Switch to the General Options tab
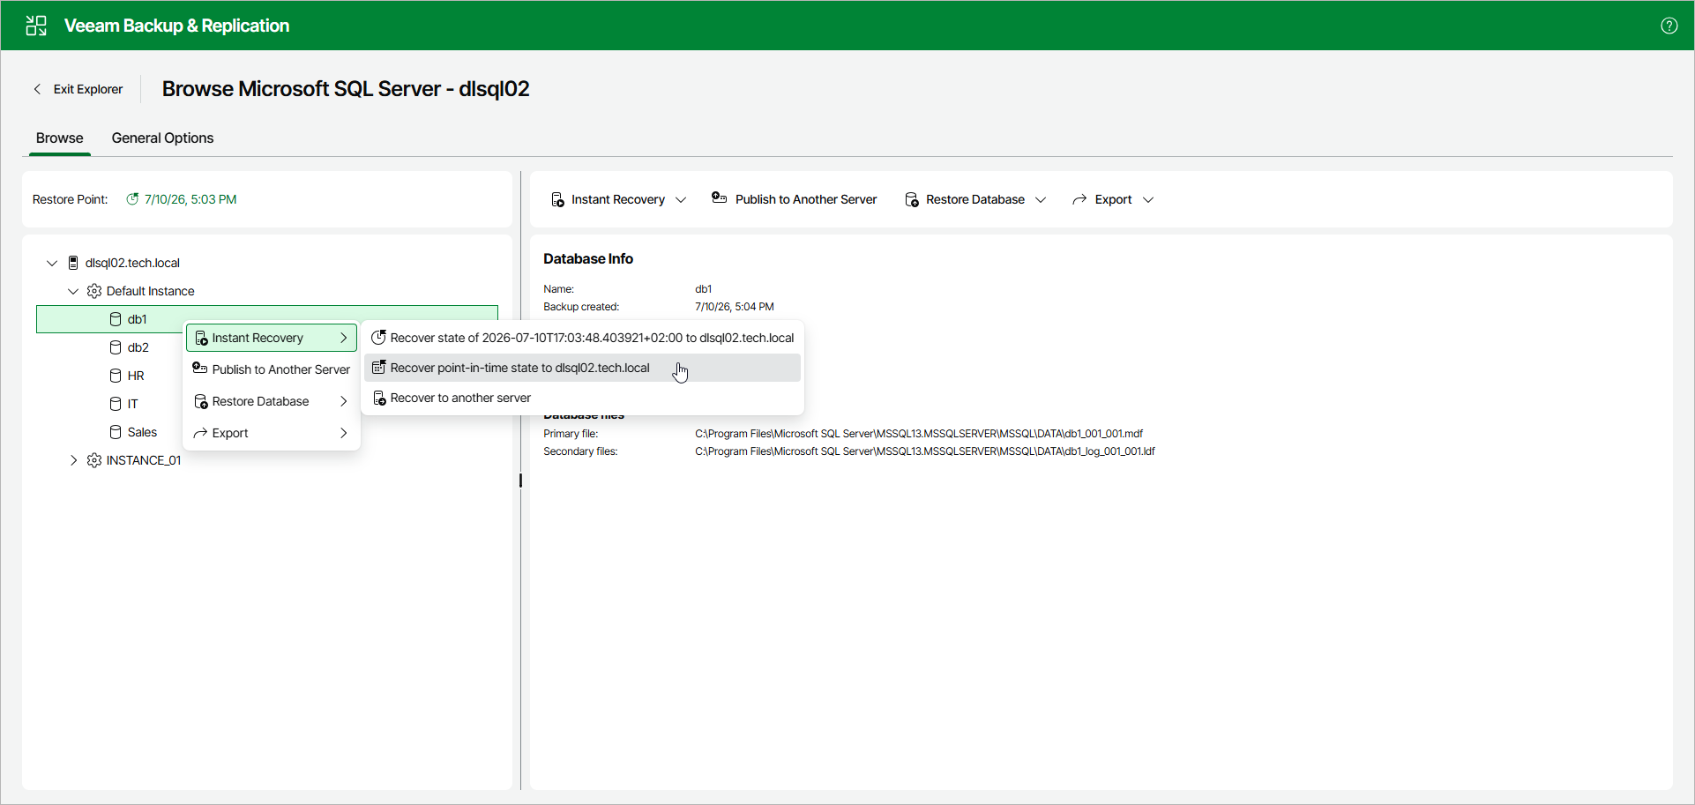This screenshot has height=805, width=1695. point(162,138)
